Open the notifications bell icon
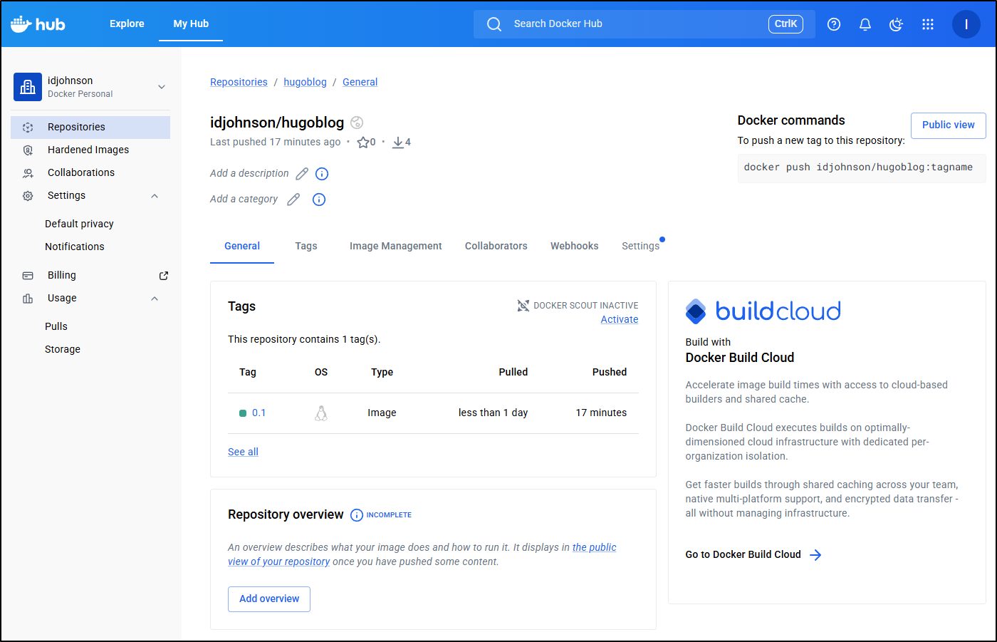This screenshot has width=997, height=642. click(x=865, y=24)
